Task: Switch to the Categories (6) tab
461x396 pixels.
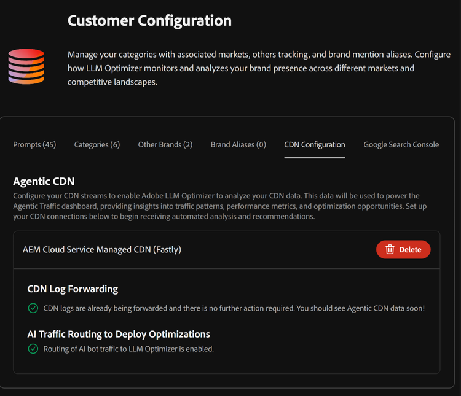Action: coord(97,144)
